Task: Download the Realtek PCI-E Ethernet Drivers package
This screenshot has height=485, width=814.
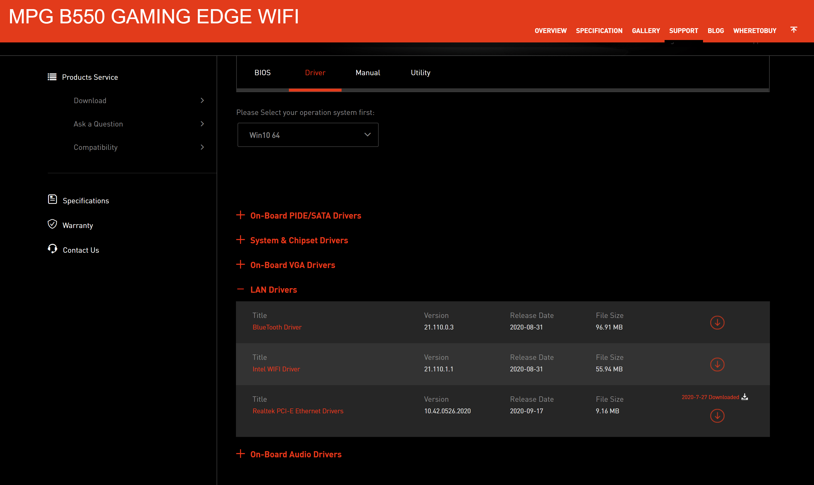Action: [717, 416]
